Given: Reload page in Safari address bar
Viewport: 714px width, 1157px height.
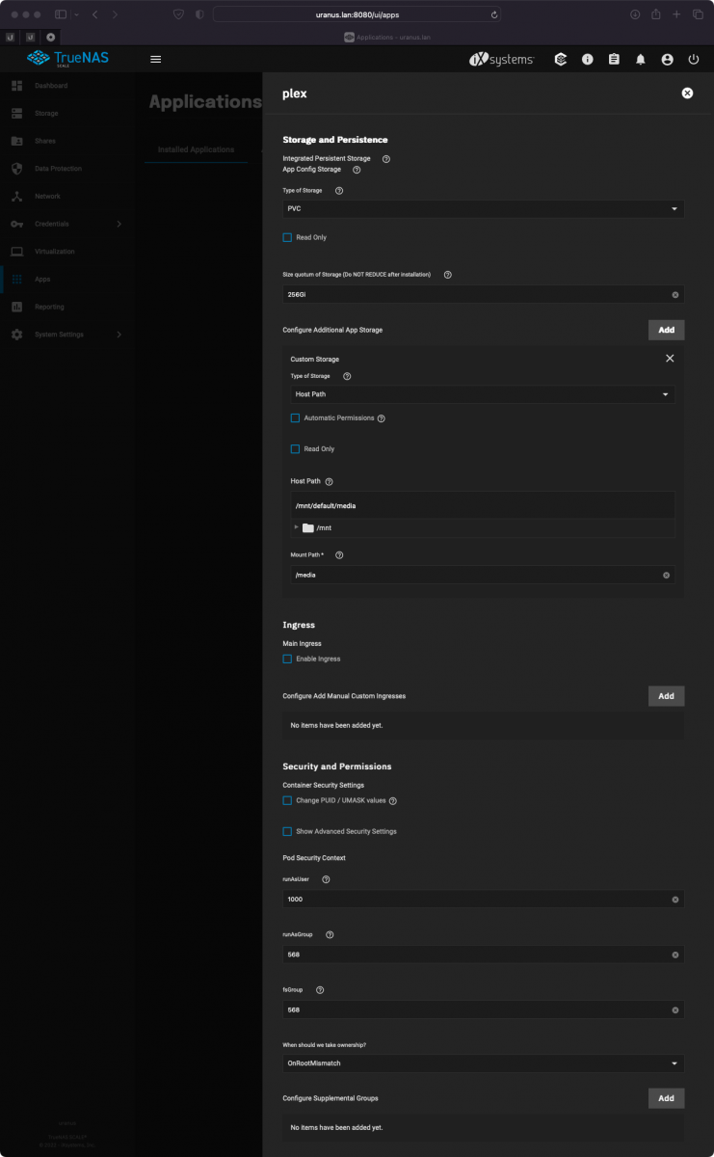Looking at the screenshot, I should [494, 14].
